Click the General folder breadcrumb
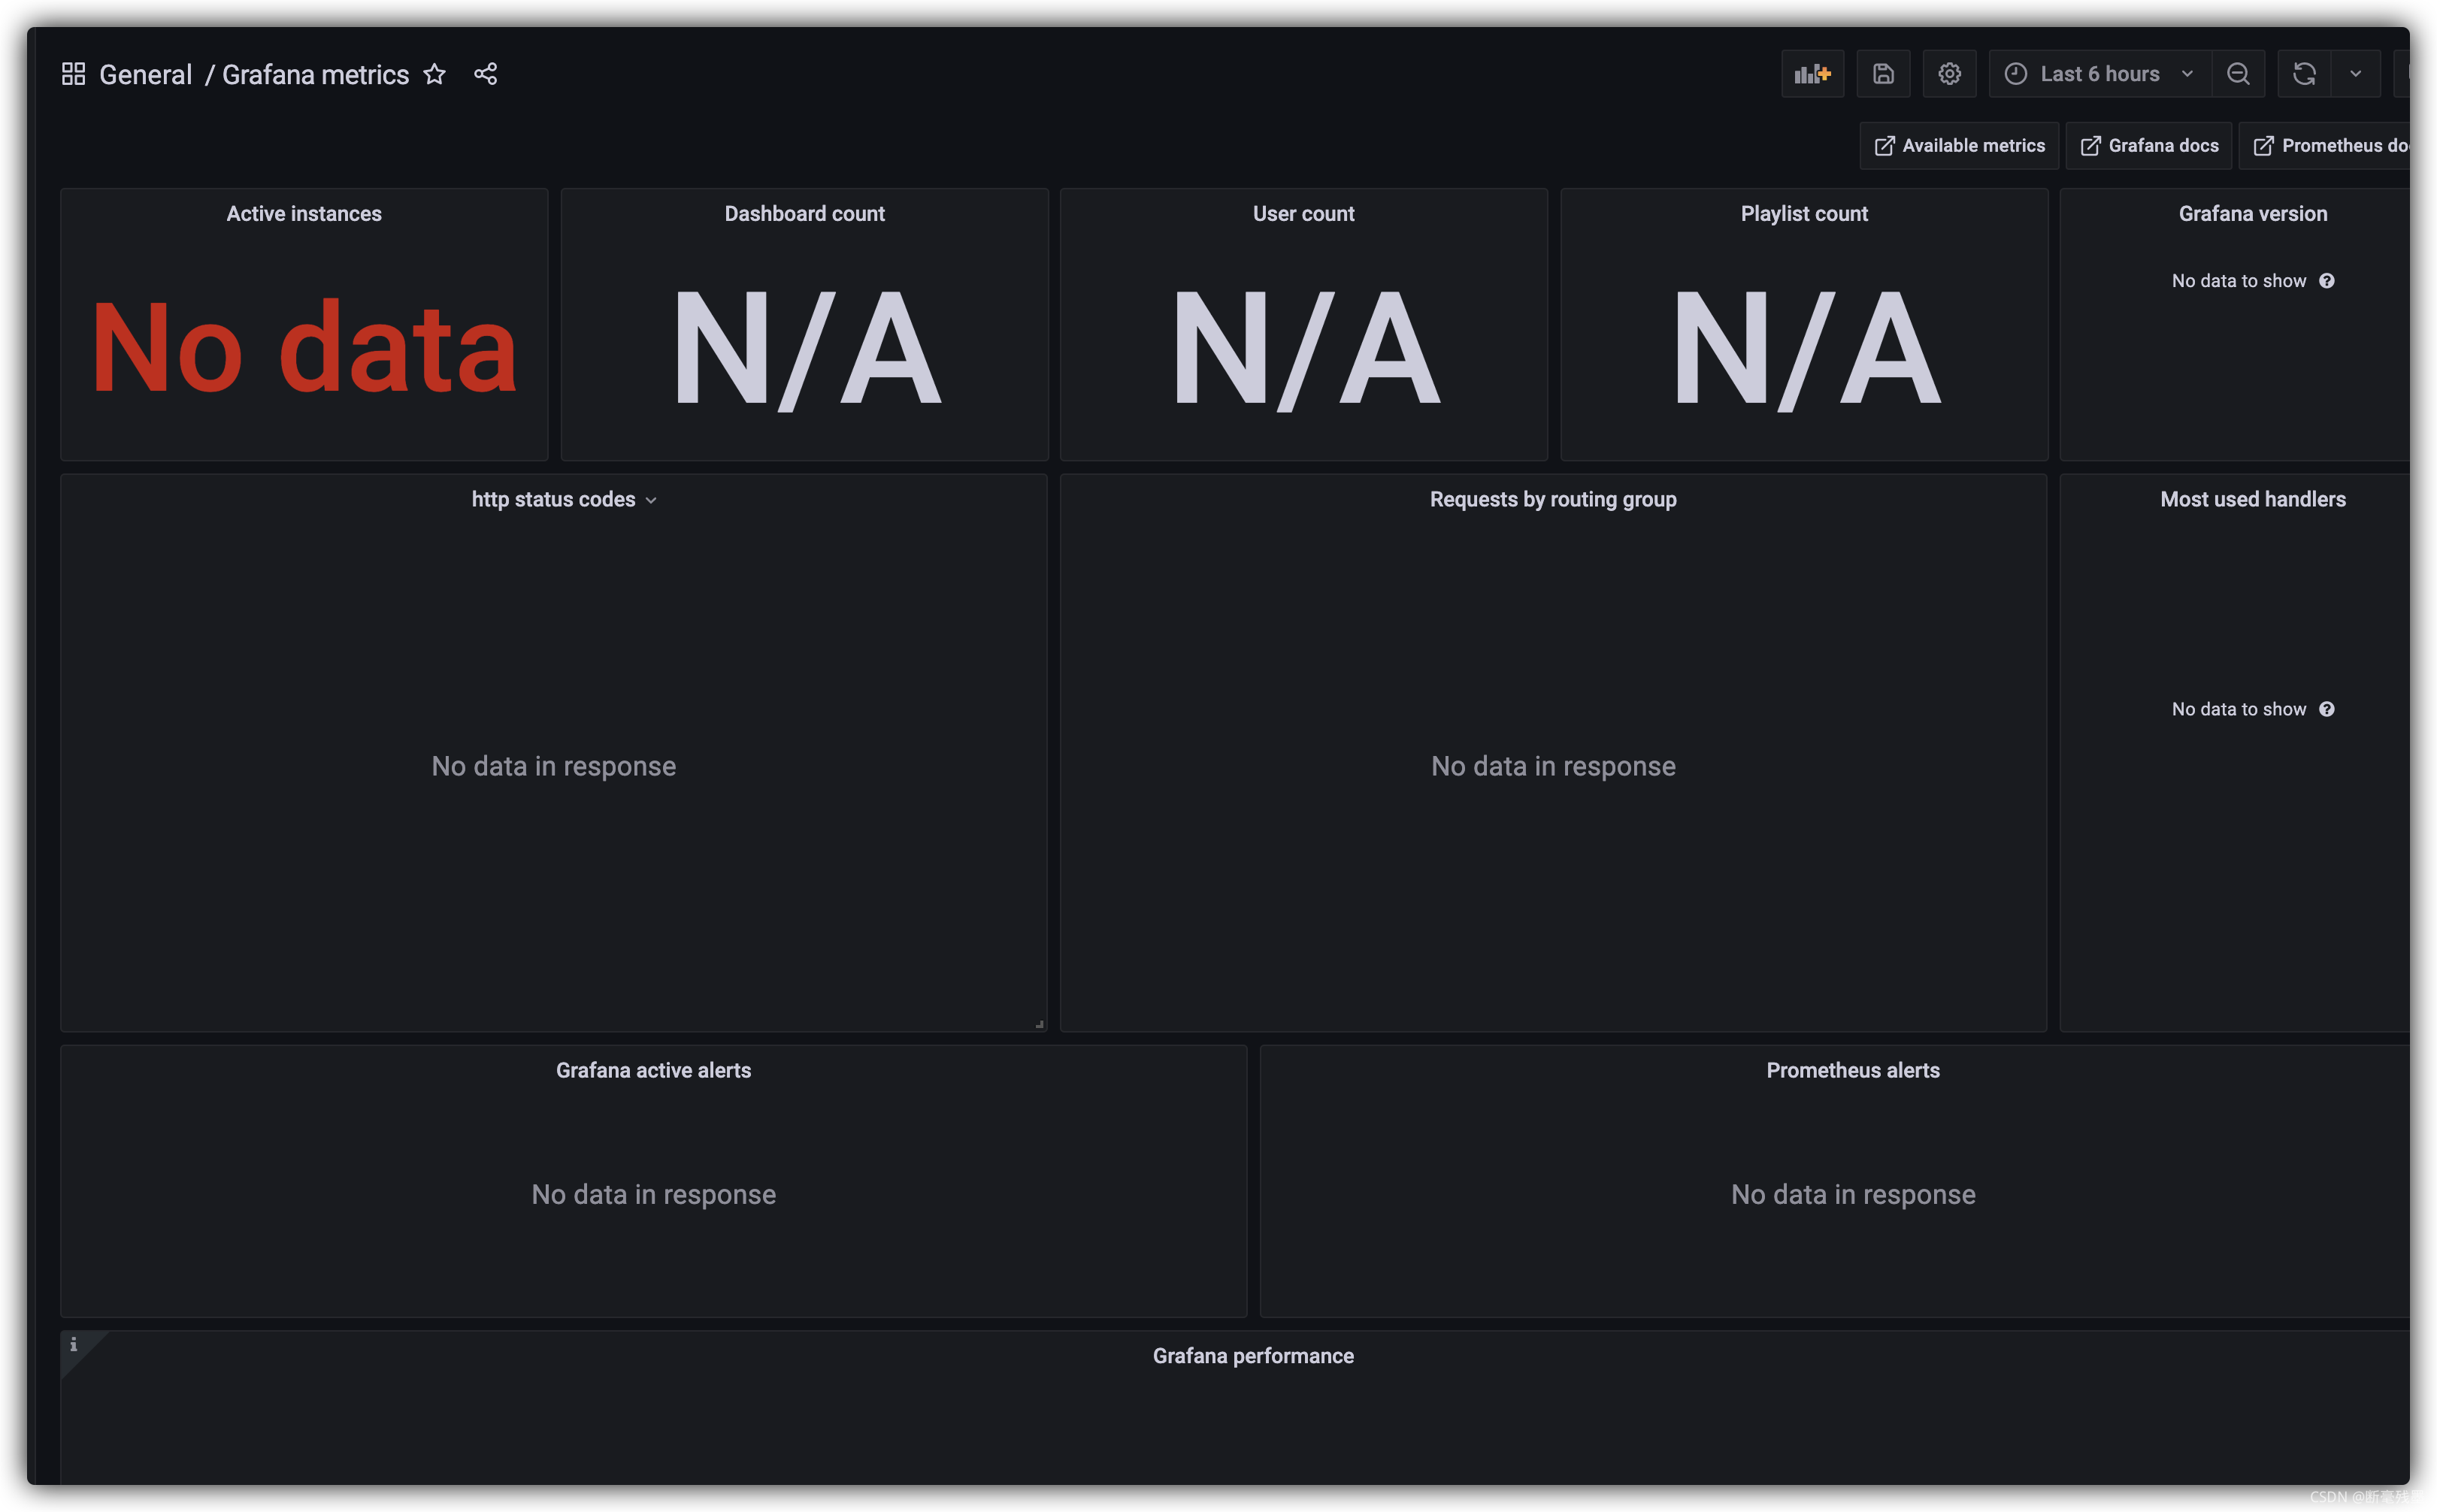Screen dimensions: 2437x1512 [x=145, y=75]
